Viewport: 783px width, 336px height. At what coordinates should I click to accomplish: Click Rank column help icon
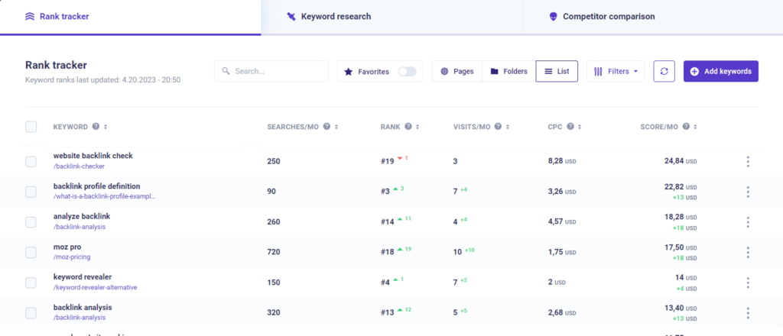[x=408, y=127]
